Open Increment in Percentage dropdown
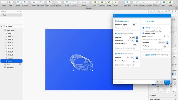The image size is (178, 100). point(133,41)
